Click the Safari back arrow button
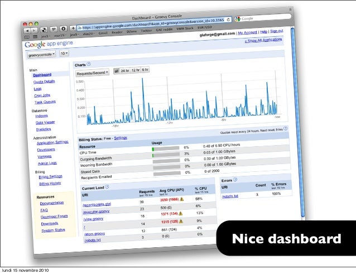 [x=27, y=31]
